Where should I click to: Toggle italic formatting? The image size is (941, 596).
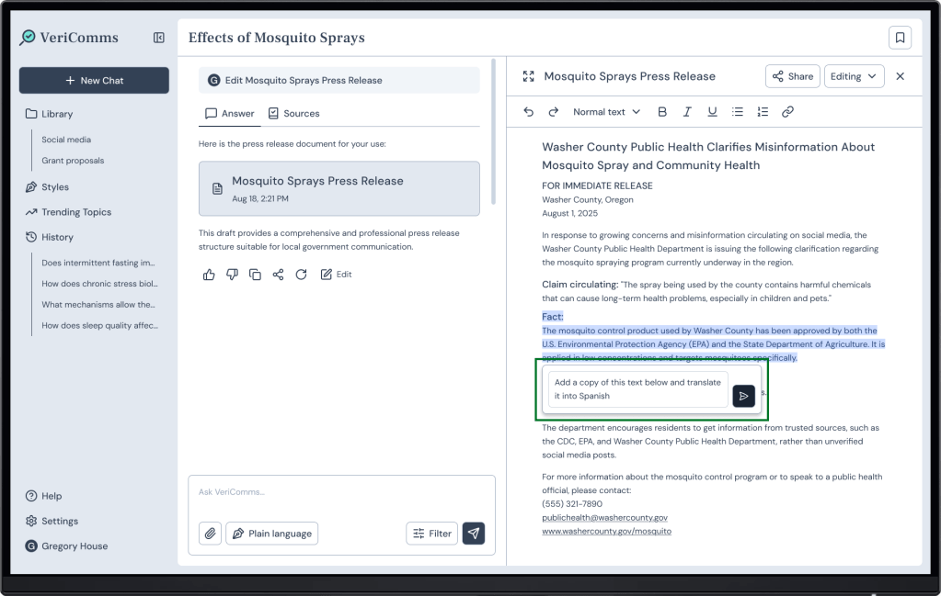click(686, 112)
